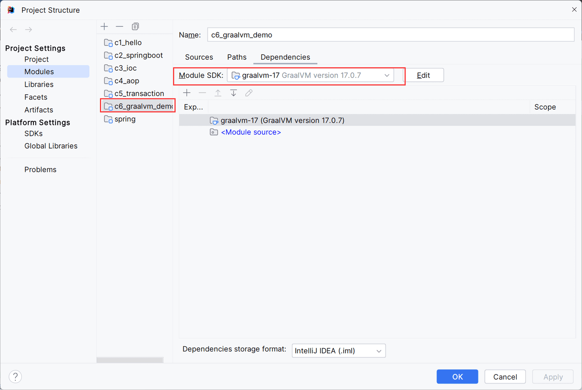Move dependency down in the list

[x=234, y=93]
